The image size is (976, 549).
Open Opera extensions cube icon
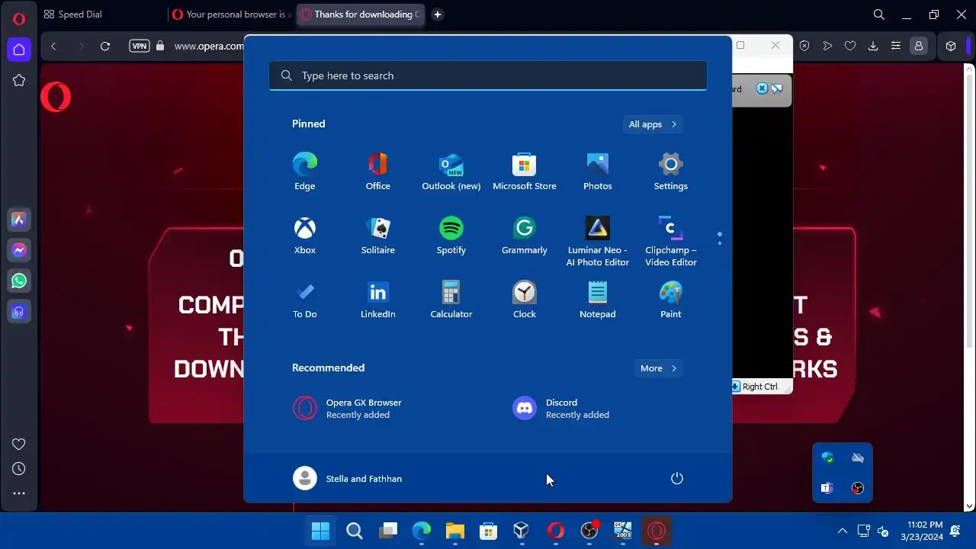pyautogui.click(x=951, y=46)
